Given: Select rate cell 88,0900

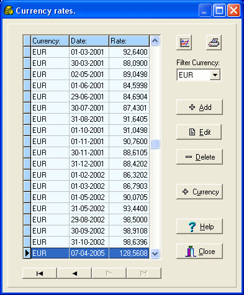Looking at the screenshot, I should [x=129, y=63].
